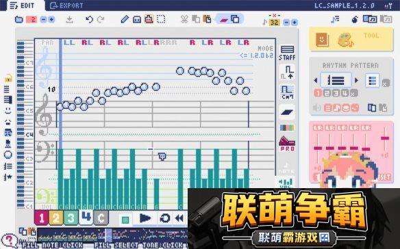Screen dimensions: 400x249
Task: Toggle the square wave up-arrow button
Action: [x=287, y=72]
